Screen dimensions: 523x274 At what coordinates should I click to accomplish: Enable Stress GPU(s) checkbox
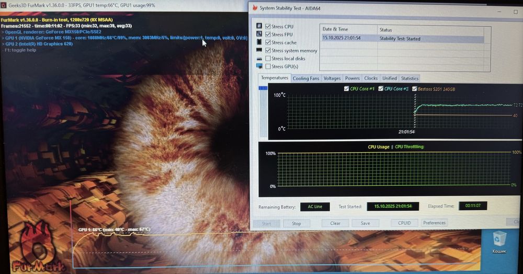(x=268, y=66)
